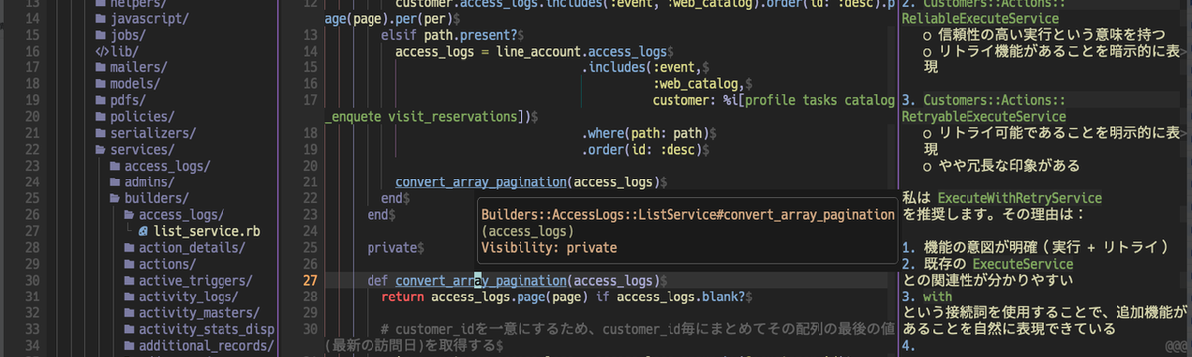Click 'def' keyword on line 27
The width and height of the screenshot is (1192, 357).
377,281
